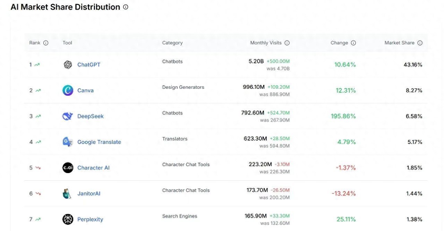Open the JanitorAI tool link
Screen dimensions: 444x231
coord(89,194)
